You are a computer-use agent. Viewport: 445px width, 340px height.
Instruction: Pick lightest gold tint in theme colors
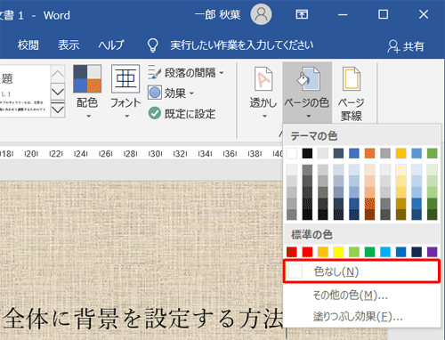pos(400,170)
